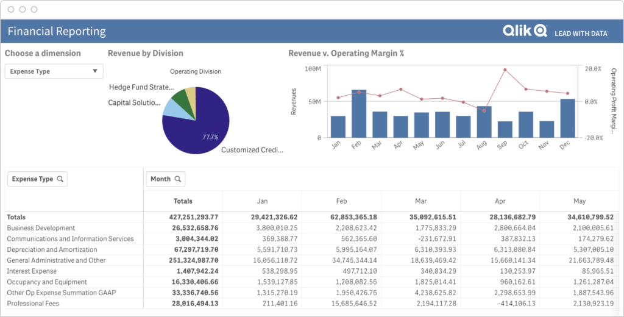The width and height of the screenshot is (624, 317).
Task: Click the Jan column header
Action: coord(261,201)
